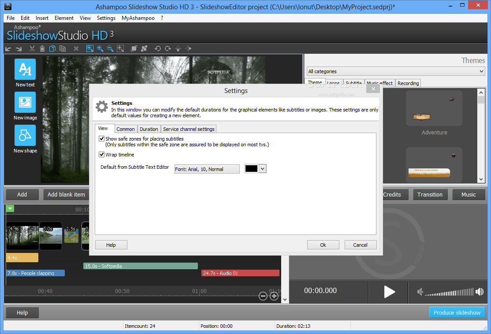Image resolution: width=491 pixels, height=334 pixels.
Task: Open the MyAshampoo menu
Action: tap(138, 18)
